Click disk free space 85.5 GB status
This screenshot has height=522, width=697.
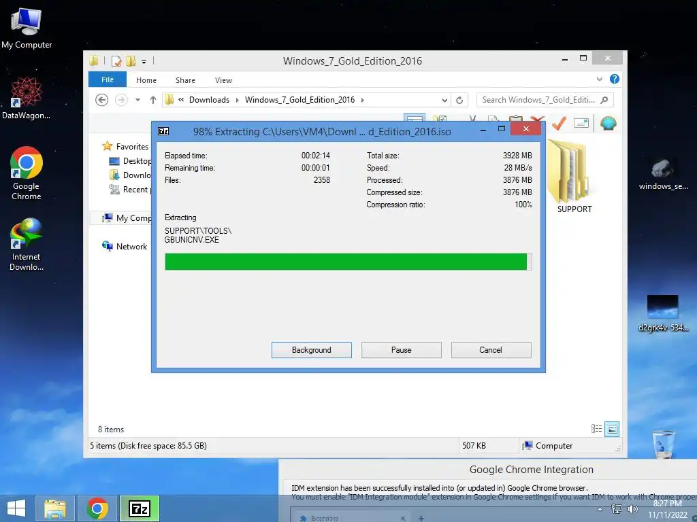[163, 446]
